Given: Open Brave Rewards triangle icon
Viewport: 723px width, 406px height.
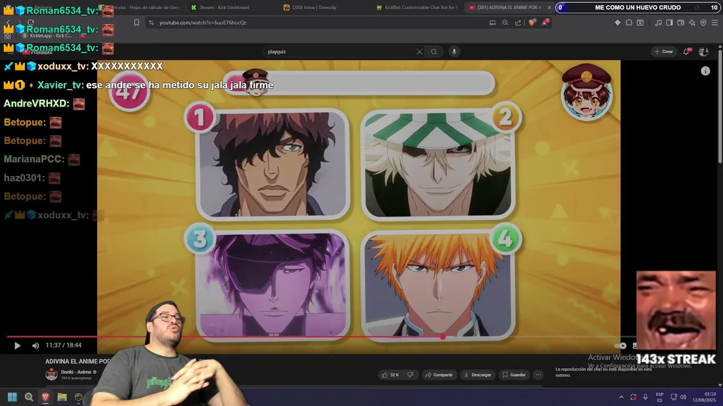Looking at the screenshot, I should click(545, 23).
